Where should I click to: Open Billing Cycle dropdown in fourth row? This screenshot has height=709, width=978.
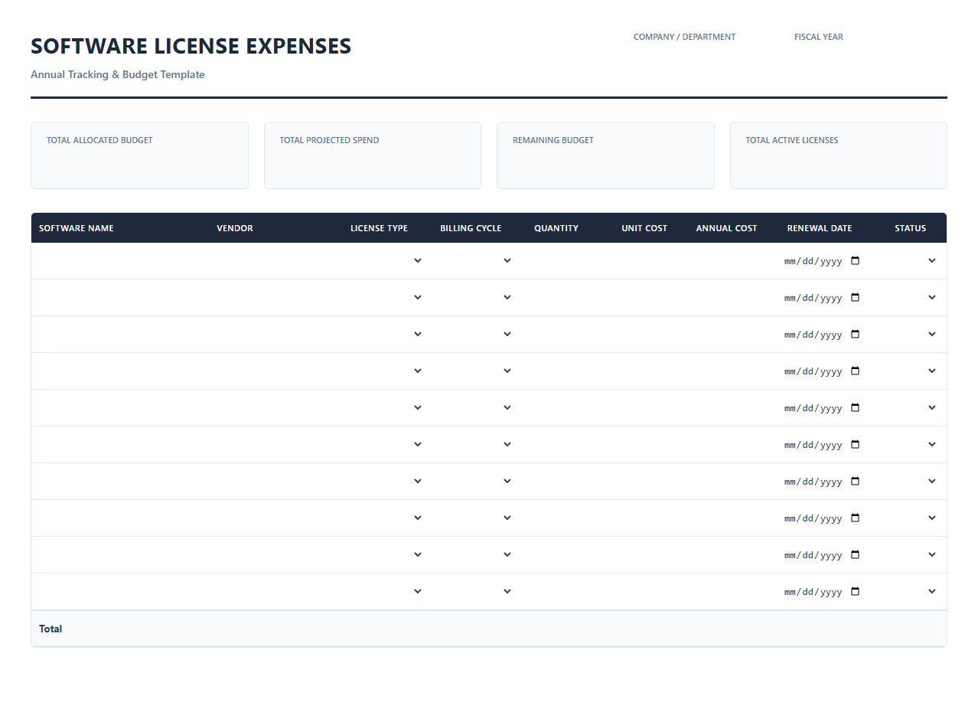pos(476,371)
